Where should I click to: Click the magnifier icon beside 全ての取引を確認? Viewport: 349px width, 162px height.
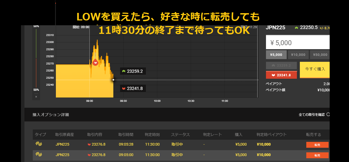(328, 115)
